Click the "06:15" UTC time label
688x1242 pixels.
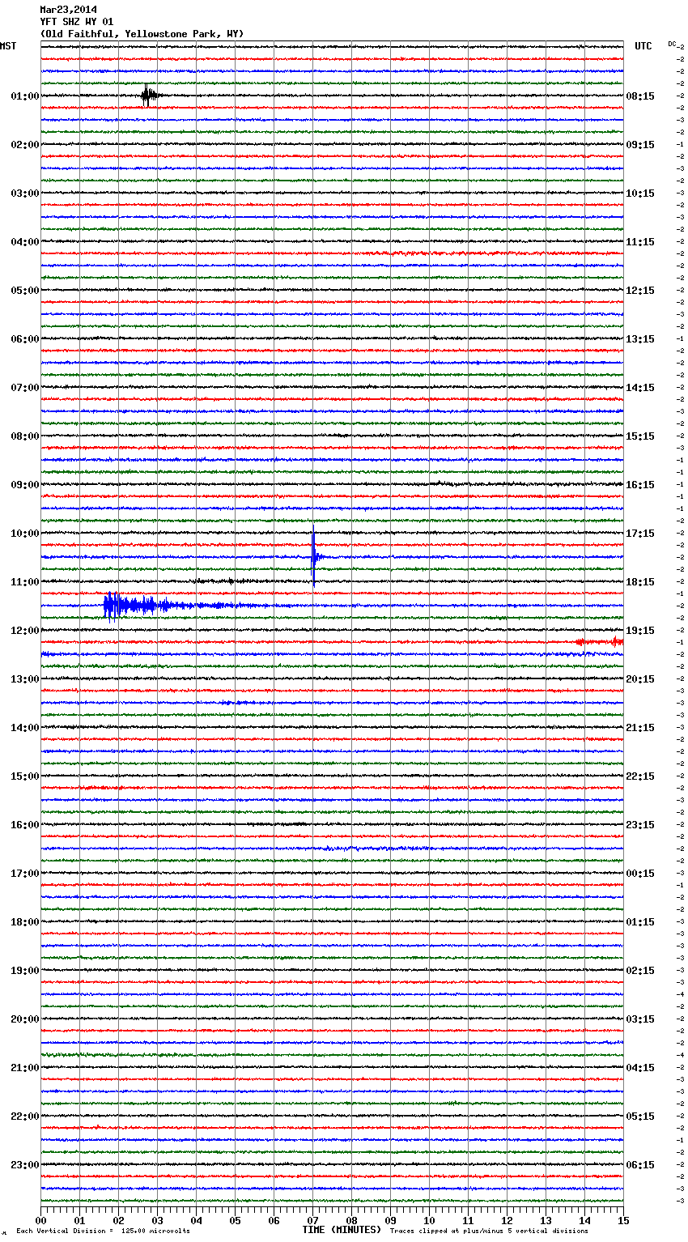coord(640,1165)
